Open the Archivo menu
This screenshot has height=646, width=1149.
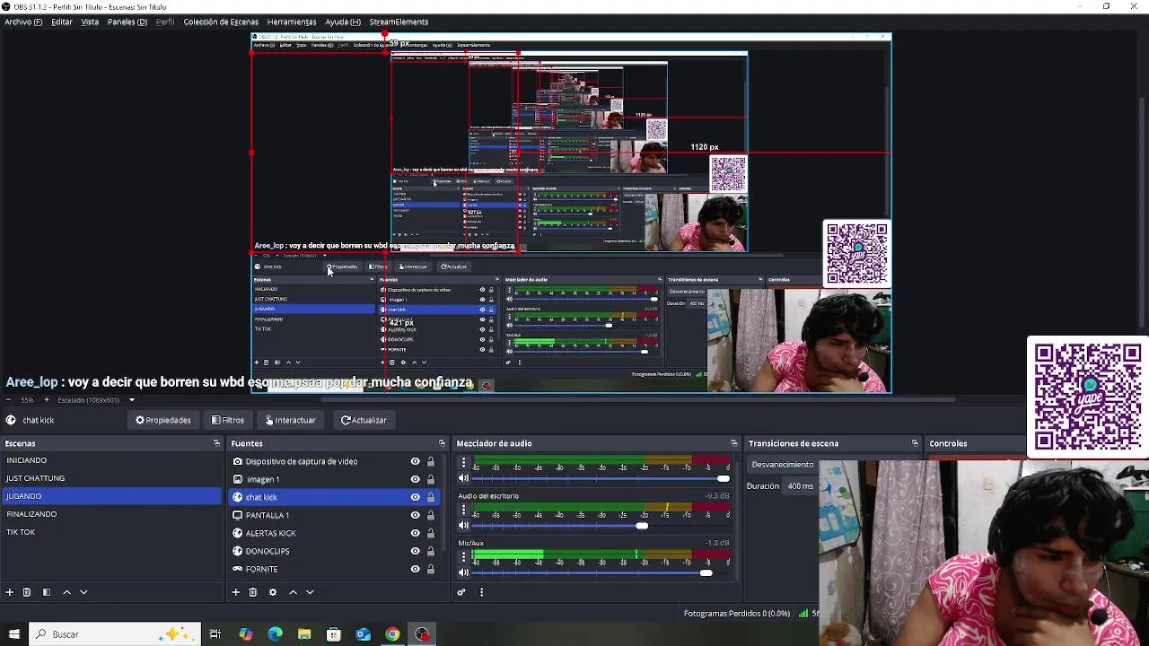click(x=23, y=22)
